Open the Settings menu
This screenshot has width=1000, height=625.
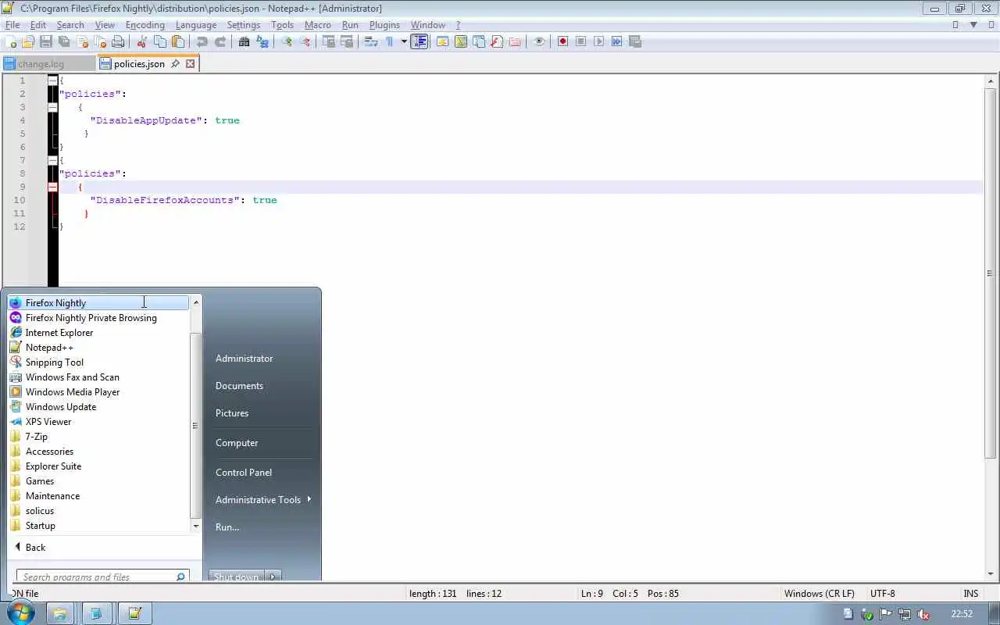[243, 25]
